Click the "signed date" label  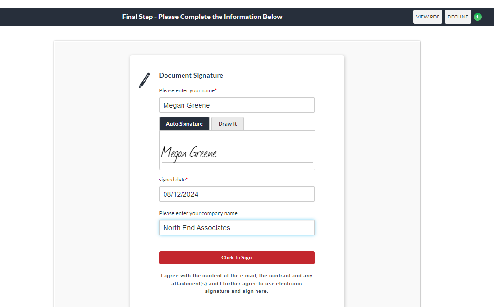coord(172,180)
